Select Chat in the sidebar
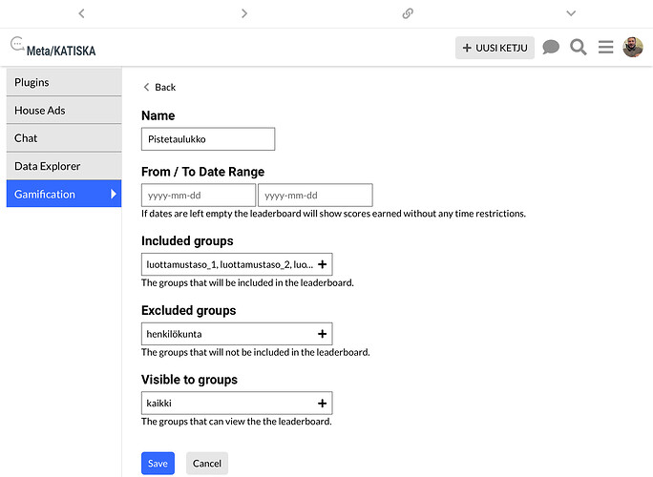 (64, 138)
